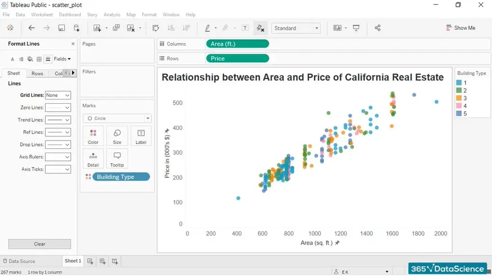This screenshot has width=492, height=276.
Task: Click the Clear button
Action: [39, 244]
